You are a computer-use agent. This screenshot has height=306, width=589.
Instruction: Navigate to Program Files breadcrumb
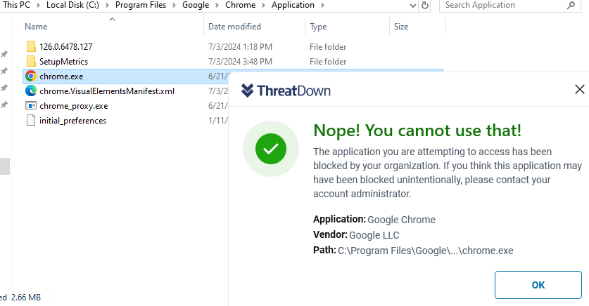pos(141,5)
